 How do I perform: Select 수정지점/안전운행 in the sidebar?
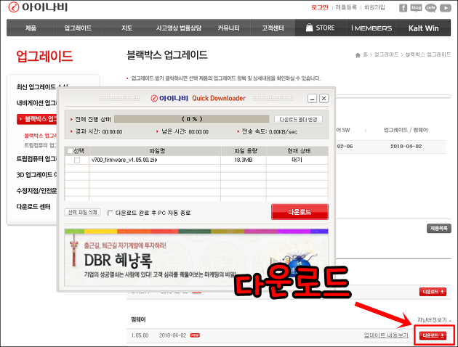point(37,191)
